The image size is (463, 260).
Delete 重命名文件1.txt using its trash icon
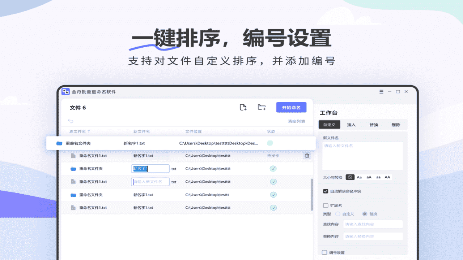(307, 156)
